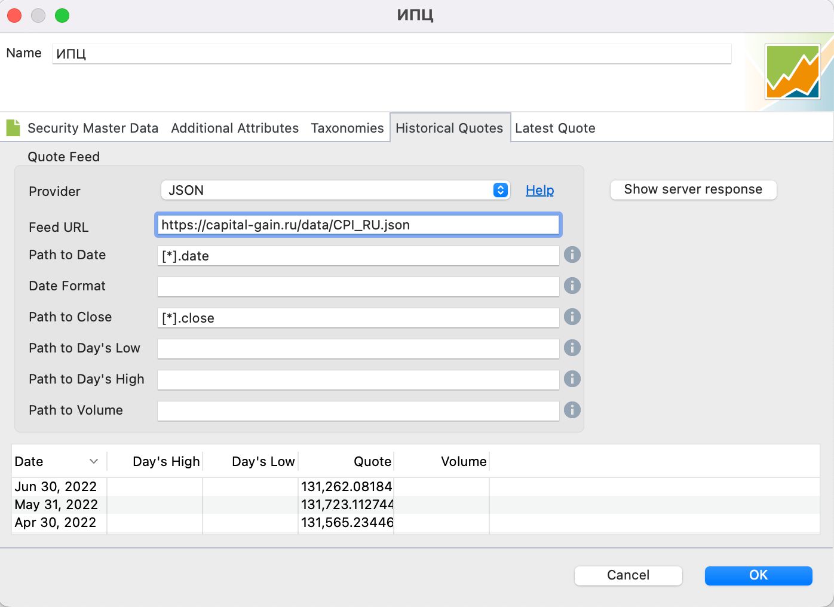Click the Name input field

pos(391,54)
